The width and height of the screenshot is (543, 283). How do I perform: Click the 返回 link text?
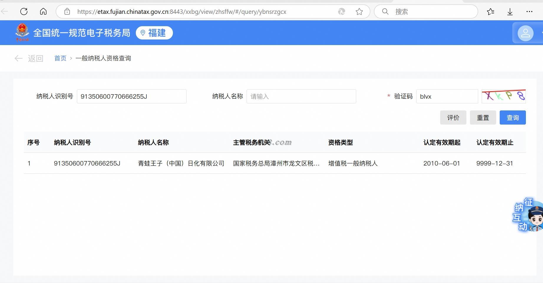(36, 58)
